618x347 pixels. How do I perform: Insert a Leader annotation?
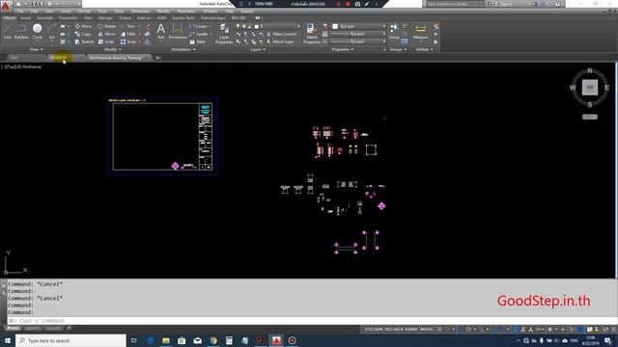[x=199, y=34]
